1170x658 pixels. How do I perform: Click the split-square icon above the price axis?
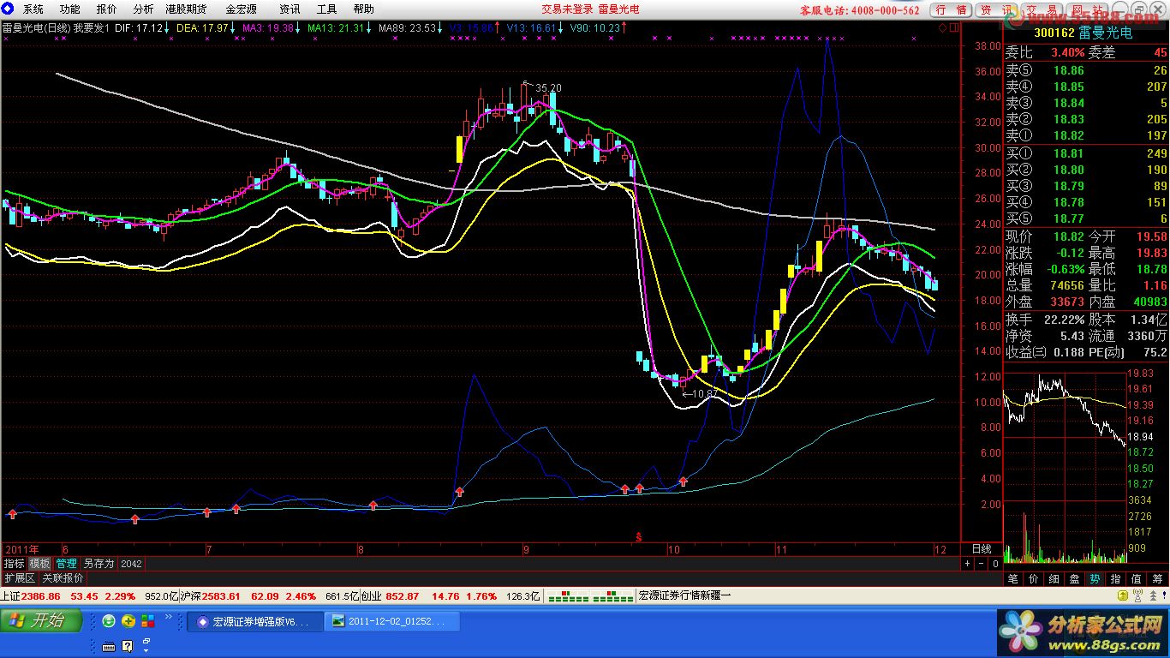pyautogui.click(x=953, y=27)
